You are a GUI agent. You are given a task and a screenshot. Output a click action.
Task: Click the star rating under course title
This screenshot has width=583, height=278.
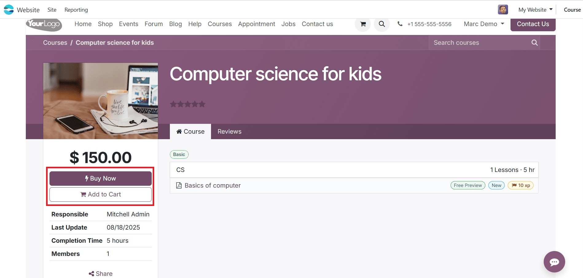pyautogui.click(x=188, y=104)
